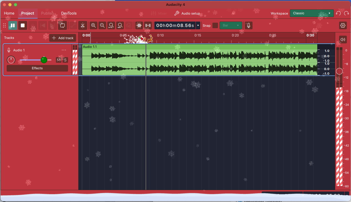This screenshot has width=351, height=202.
Task: Open the timecode format dropdown arrow
Action: point(198,25)
